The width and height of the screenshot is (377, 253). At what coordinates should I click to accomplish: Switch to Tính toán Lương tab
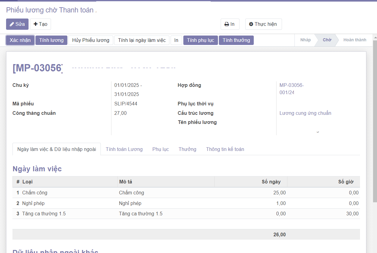124,149
